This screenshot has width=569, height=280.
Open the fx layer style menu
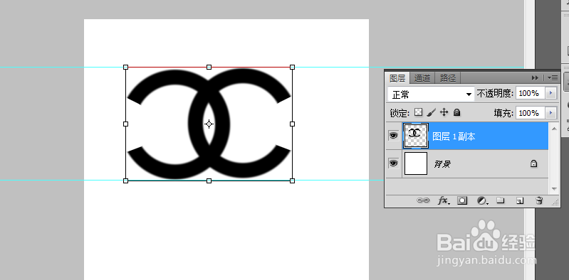click(443, 200)
